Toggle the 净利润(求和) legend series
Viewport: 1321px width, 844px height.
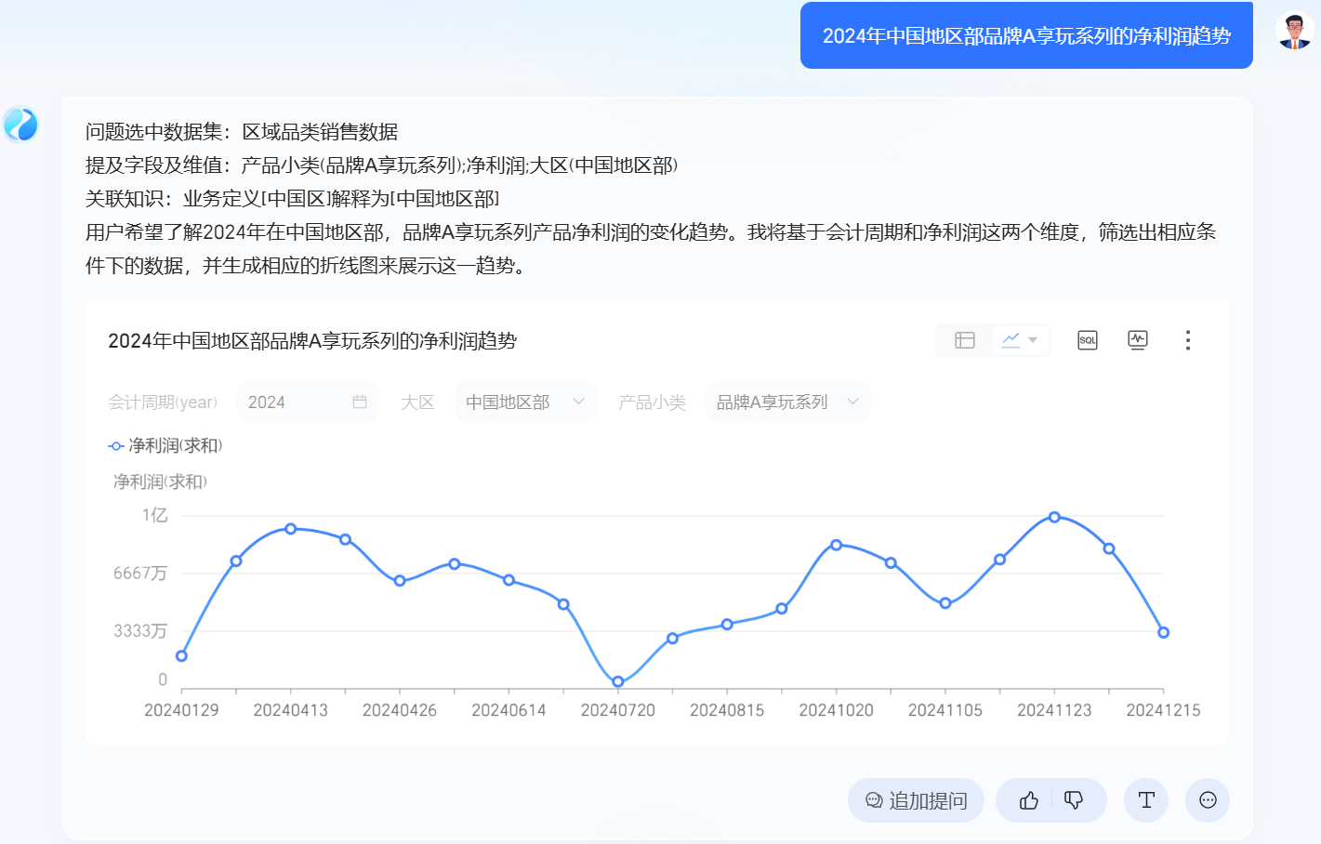(165, 446)
